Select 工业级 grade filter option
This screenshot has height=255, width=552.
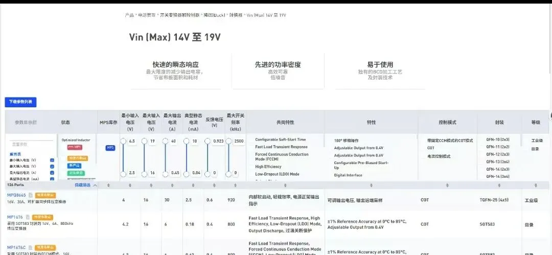pyautogui.click(x=537, y=140)
